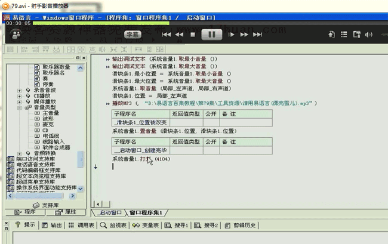Open 超文本浏览框支持库 library
This screenshot has width=388, height=244.
coord(41,176)
